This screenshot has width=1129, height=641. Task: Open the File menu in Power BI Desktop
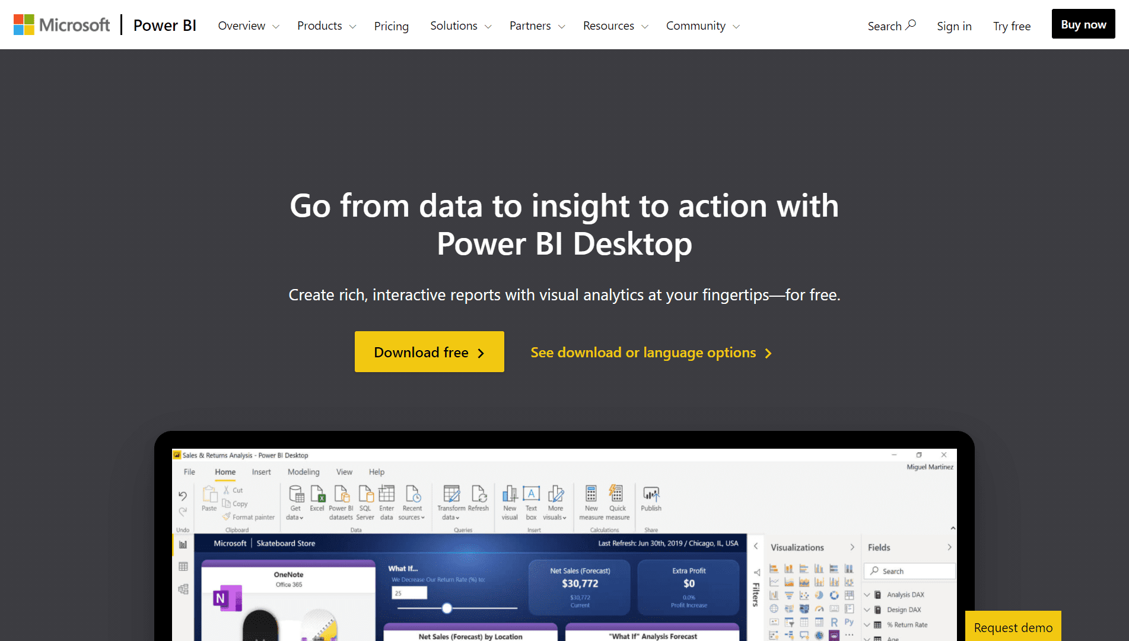(189, 472)
